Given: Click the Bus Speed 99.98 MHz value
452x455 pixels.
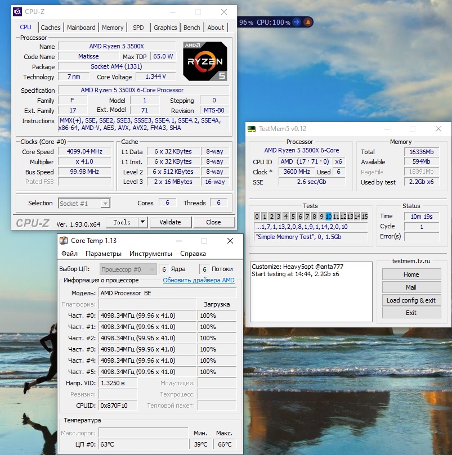Looking at the screenshot, I should [84, 172].
